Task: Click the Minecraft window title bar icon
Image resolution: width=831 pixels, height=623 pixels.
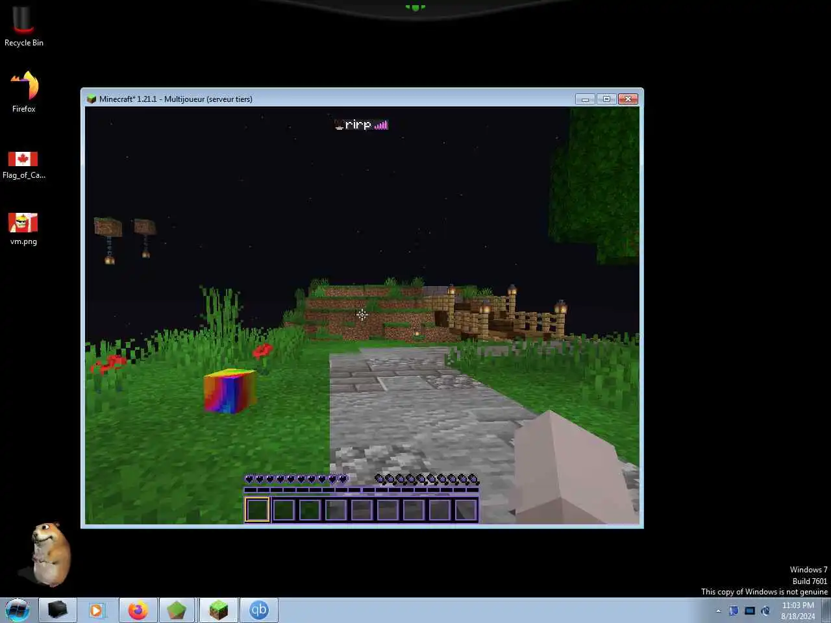Action: (92, 99)
